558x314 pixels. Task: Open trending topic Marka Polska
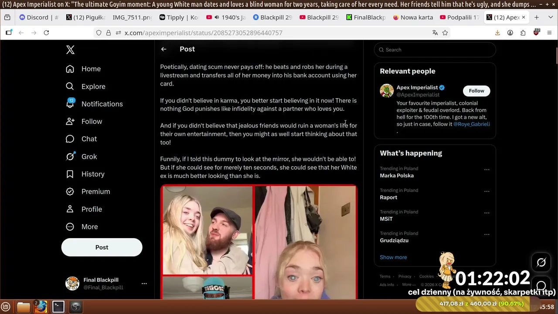[397, 176]
